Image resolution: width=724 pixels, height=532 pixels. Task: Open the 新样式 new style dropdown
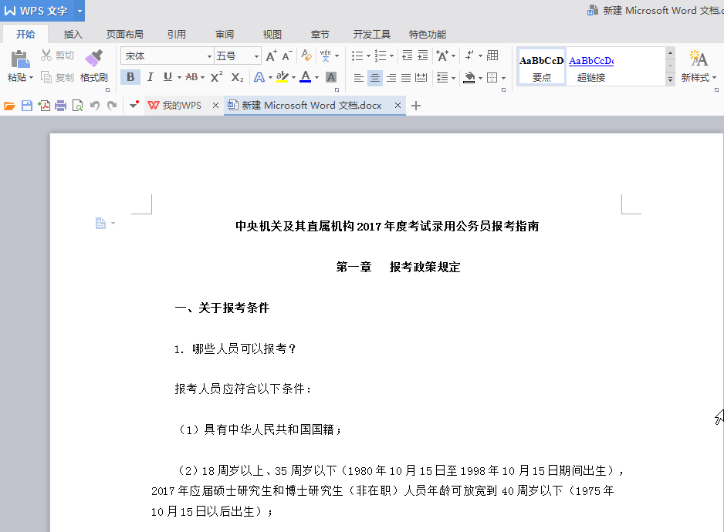tap(699, 78)
